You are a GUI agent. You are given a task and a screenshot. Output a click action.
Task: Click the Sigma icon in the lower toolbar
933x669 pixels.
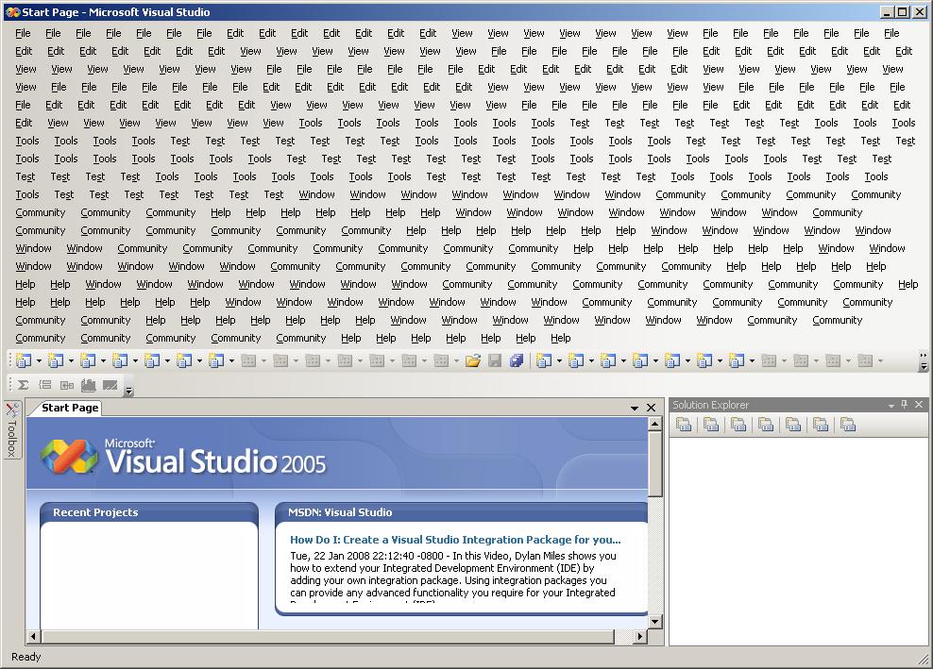pyautogui.click(x=24, y=385)
